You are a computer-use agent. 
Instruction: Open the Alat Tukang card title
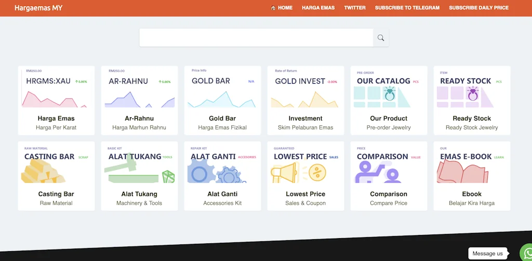139,194
